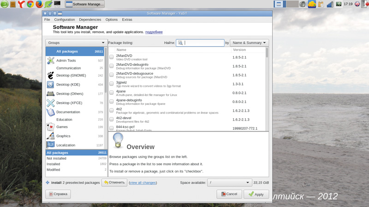Click the UK flag keyboard layout icon
This screenshot has width=369, height=207.
(357, 4)
